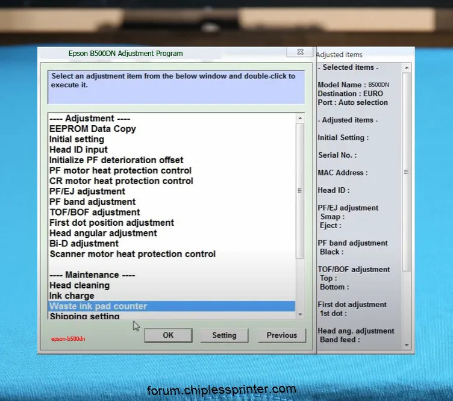Select PF motor heat protection control
Screen dimensions: 453x401
coord(172,170)
